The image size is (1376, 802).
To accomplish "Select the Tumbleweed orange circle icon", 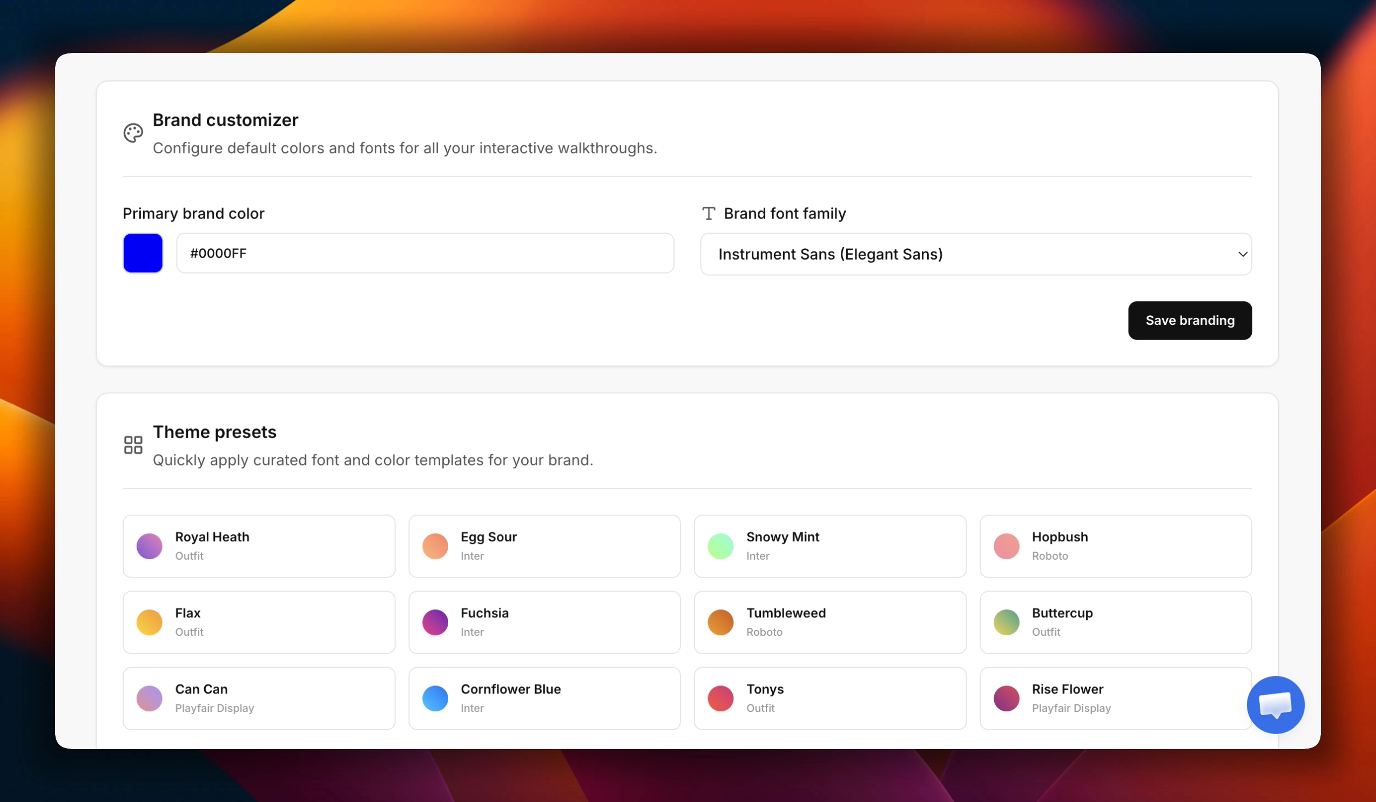I will click(x=721, y=622).
